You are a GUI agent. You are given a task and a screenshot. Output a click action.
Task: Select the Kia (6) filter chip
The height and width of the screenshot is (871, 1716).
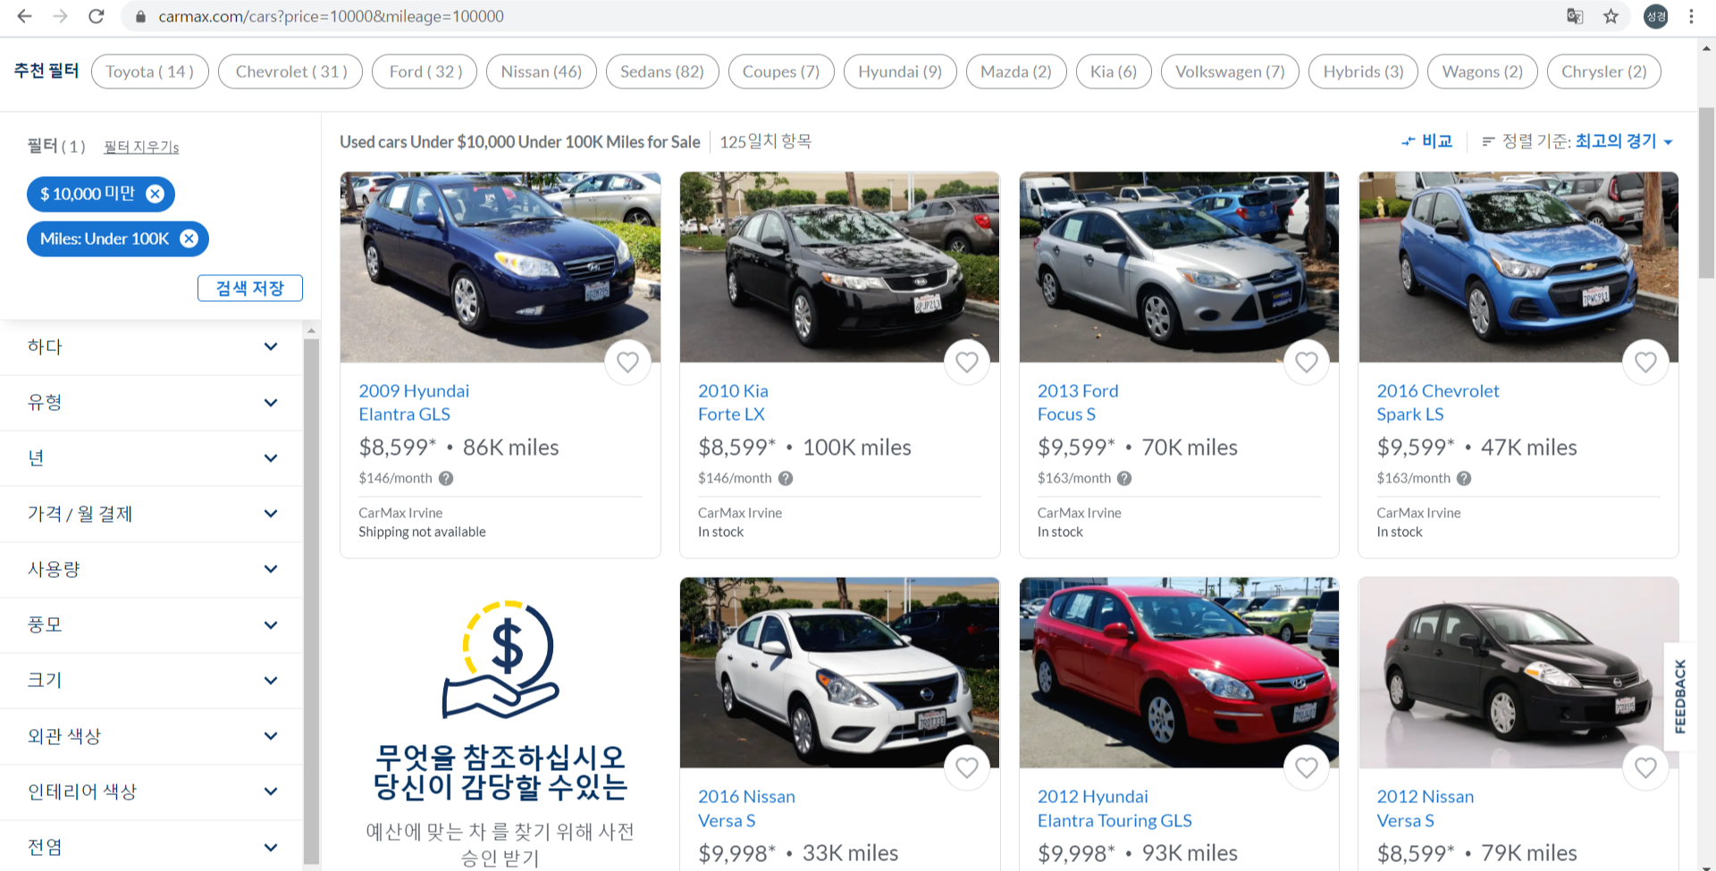[1114, 71]
